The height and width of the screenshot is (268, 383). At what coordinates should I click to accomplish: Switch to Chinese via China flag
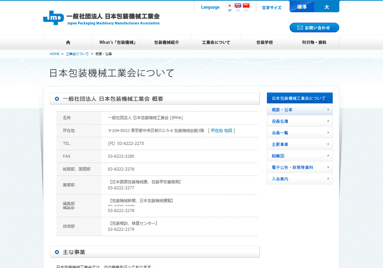click(246, 6)
